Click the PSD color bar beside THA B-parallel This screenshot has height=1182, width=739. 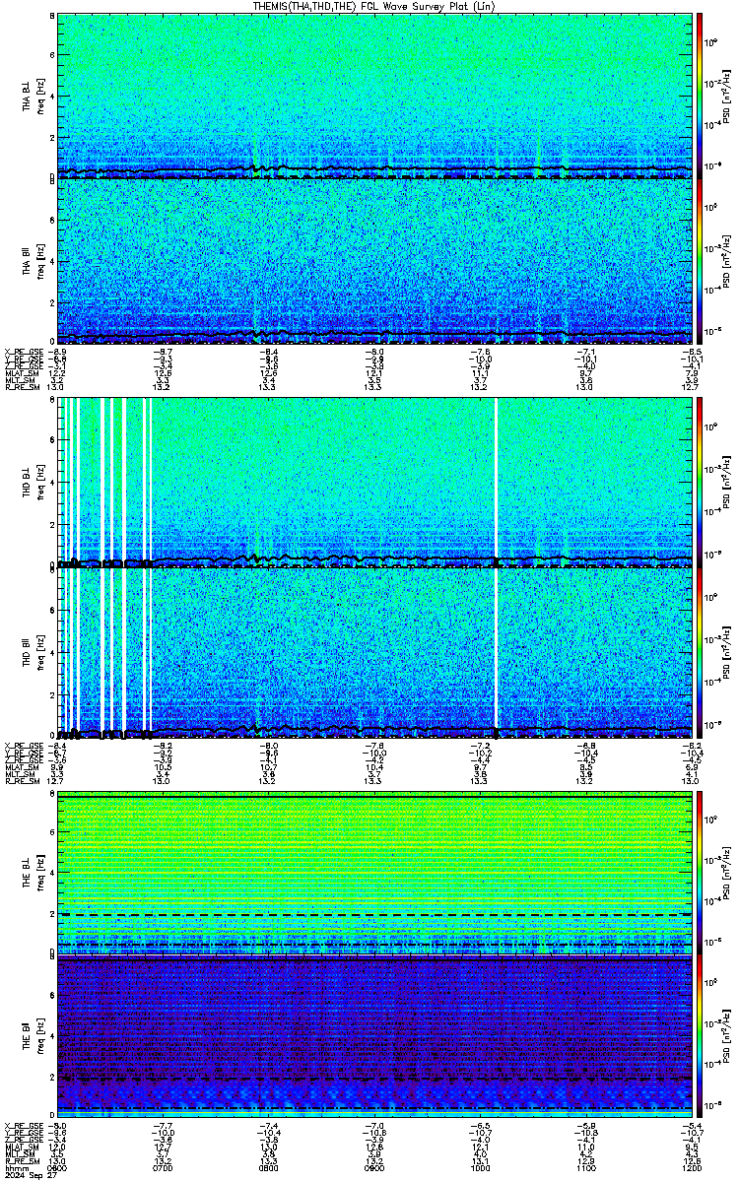(699, 261)
